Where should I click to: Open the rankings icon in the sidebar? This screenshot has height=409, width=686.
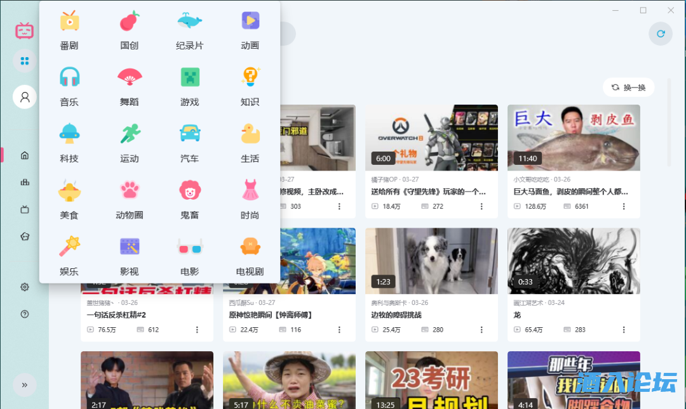click(x=24, y=181)
